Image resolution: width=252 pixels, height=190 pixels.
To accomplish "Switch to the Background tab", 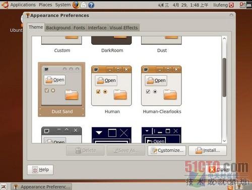I will click(x=58, y=28).
